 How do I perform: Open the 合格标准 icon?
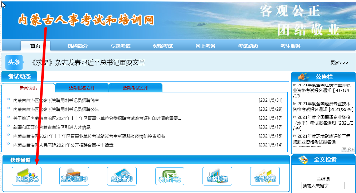[217, 176]
